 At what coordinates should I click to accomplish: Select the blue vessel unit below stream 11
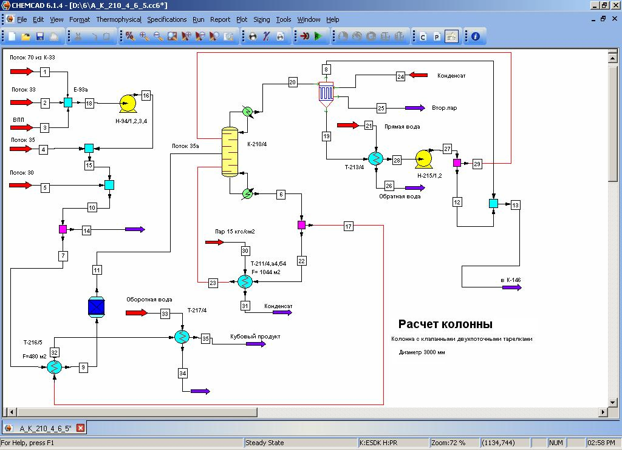coord(97,307)
